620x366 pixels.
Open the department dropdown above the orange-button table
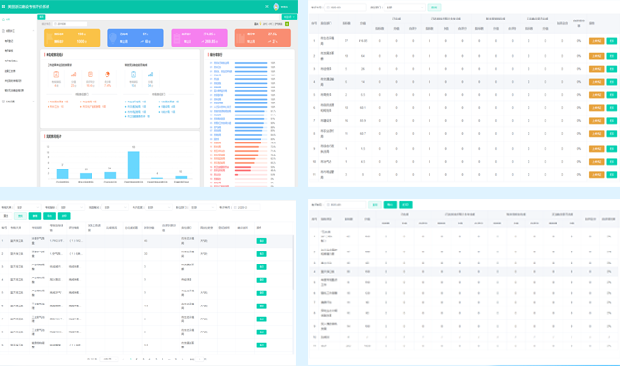[x=404, y=7]
